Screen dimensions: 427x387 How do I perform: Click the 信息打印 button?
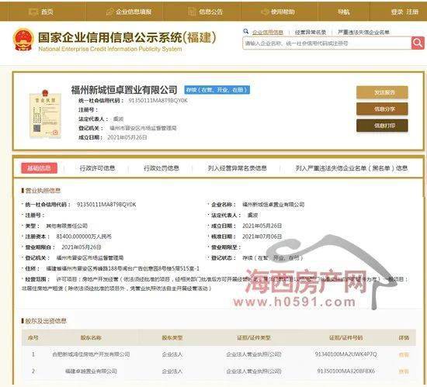tap(382, 126)
